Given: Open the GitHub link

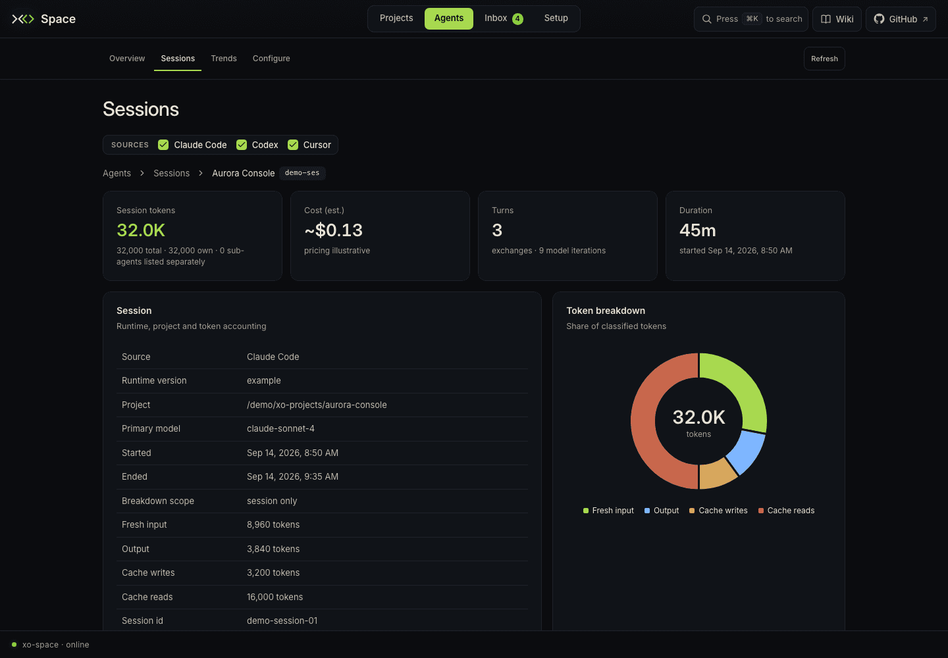Looking at the screenshot, I should tap(901, 19).
